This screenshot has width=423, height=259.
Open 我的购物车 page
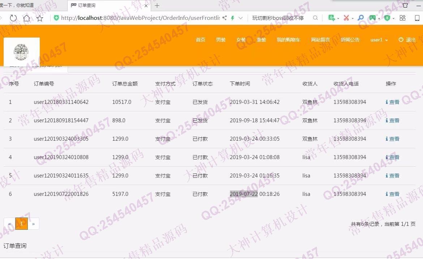(x=289, y=40)
